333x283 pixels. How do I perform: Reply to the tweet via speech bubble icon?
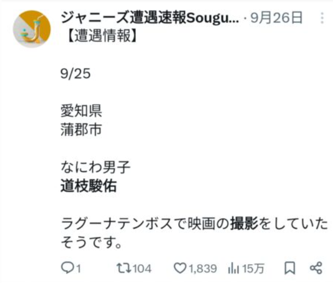tap(66, 268)
